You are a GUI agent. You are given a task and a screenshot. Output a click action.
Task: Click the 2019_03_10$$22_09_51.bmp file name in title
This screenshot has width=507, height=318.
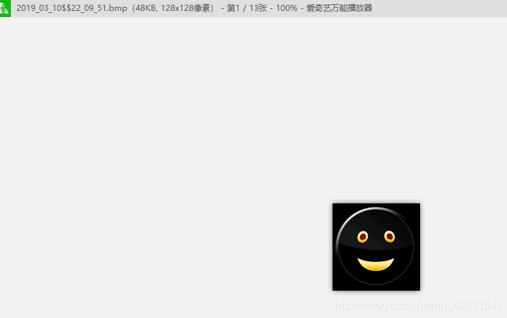71,8
